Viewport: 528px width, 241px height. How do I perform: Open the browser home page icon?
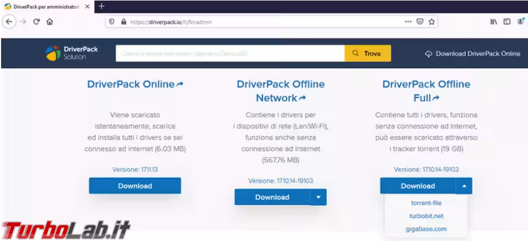point(50,22)
